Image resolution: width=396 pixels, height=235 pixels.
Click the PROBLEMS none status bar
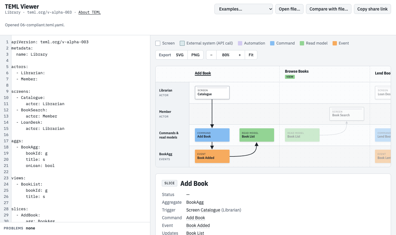[75, 228]
